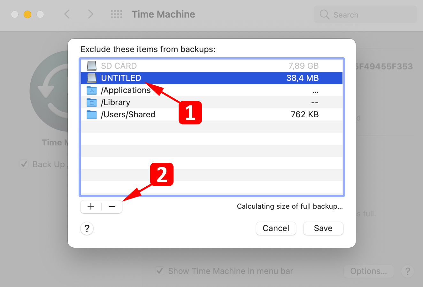
Task: Select the /Users/Shared row label
Action: click(x=128, y=115)
